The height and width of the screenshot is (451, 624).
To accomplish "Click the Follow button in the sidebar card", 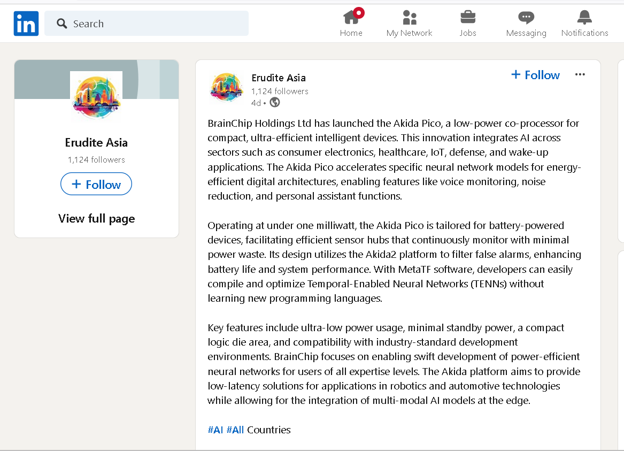I will (96, 184).
